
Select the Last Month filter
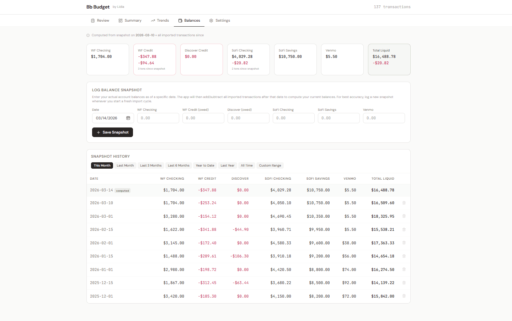pyautogui.click(x=125, y=165)
